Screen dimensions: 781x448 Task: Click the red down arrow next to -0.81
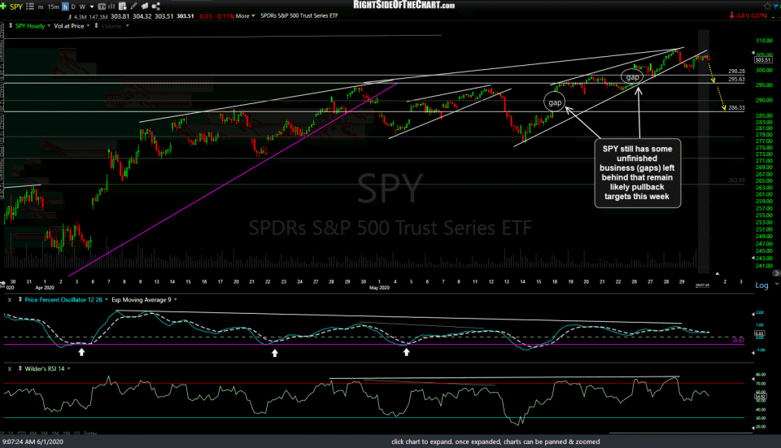[731, 15]
